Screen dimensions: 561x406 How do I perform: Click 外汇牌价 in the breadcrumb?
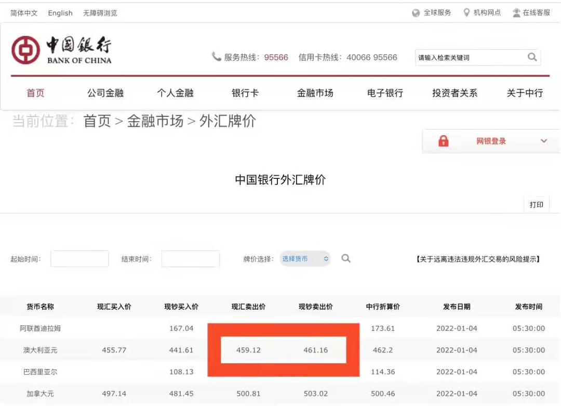228,121
